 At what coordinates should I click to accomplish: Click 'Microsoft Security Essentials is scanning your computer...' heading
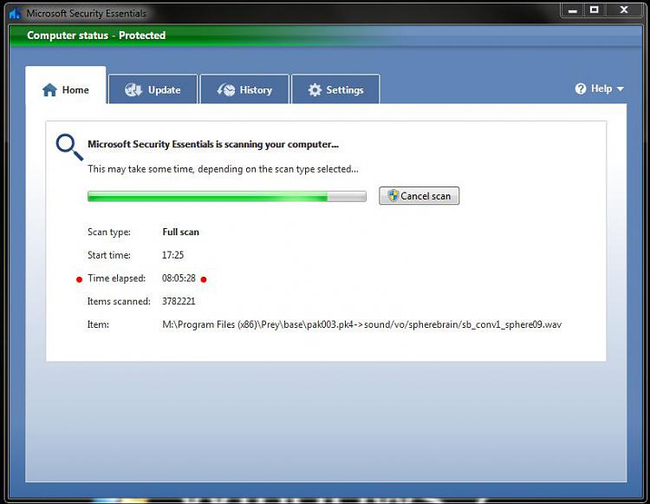tap(213, 144)
